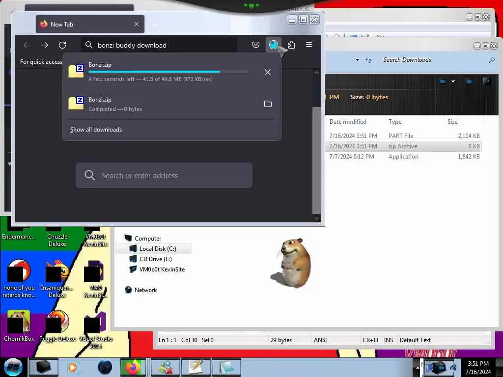Open the Explorer address history dropdown

[357, 60]
